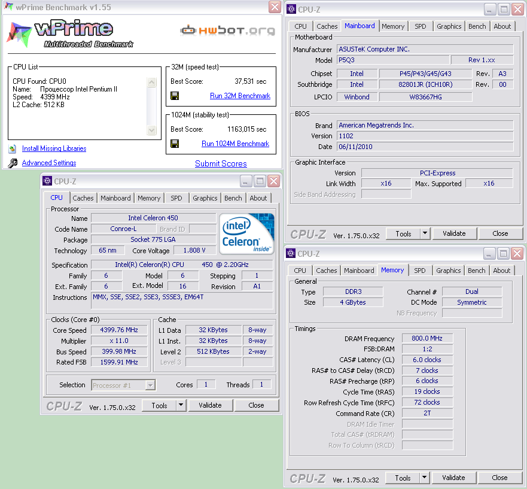Click the Advanced Settings wrench icon

13,163
